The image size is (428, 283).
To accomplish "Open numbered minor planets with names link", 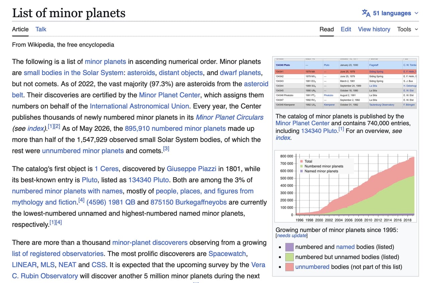I will coord(67,191).
